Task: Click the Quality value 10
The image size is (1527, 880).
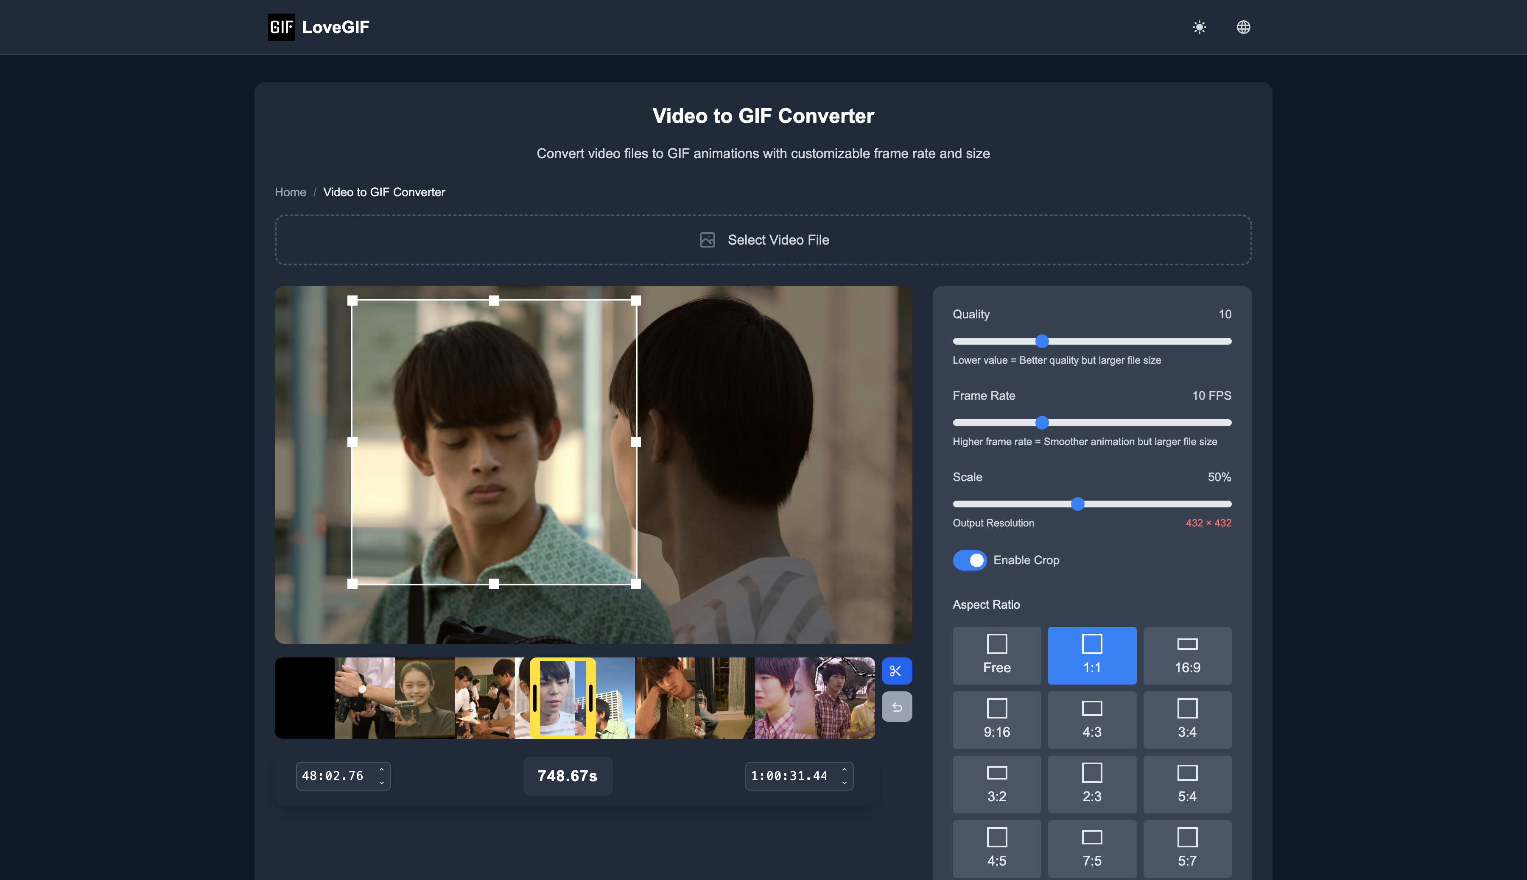Action: 1225,314
